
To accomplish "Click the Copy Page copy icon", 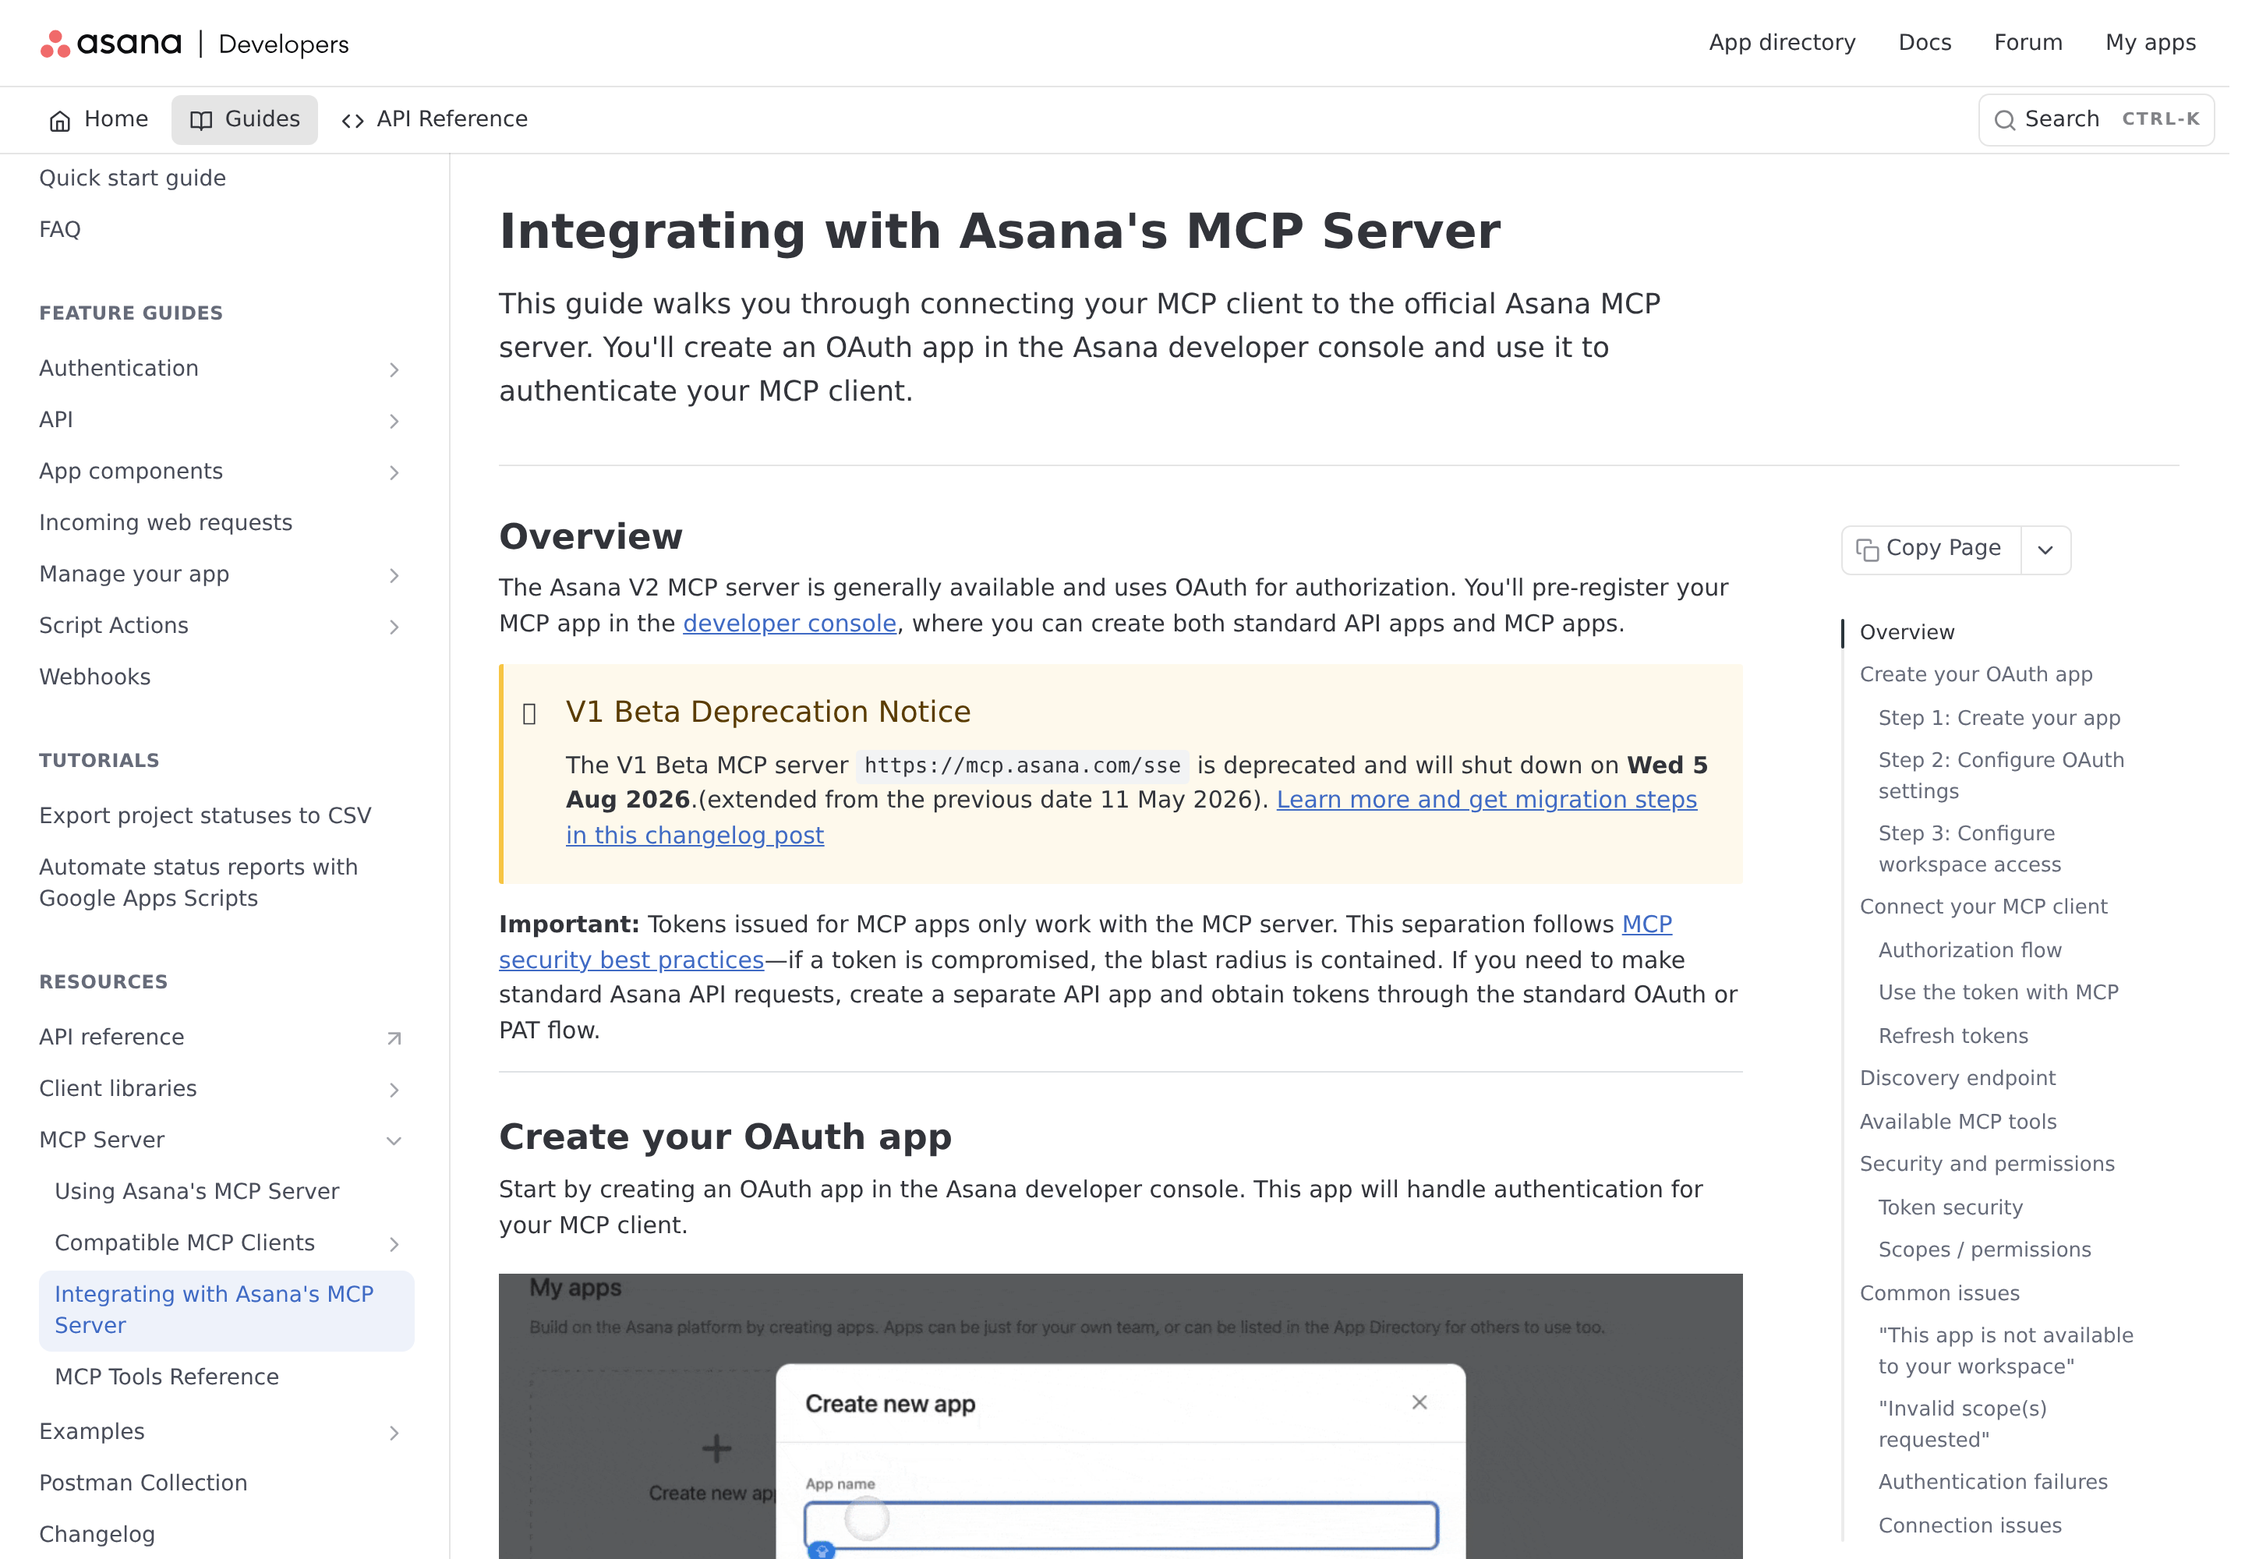I will [x=1867, y=550].
